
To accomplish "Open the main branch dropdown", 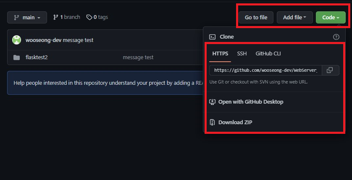I will click(x=27, y=17).
